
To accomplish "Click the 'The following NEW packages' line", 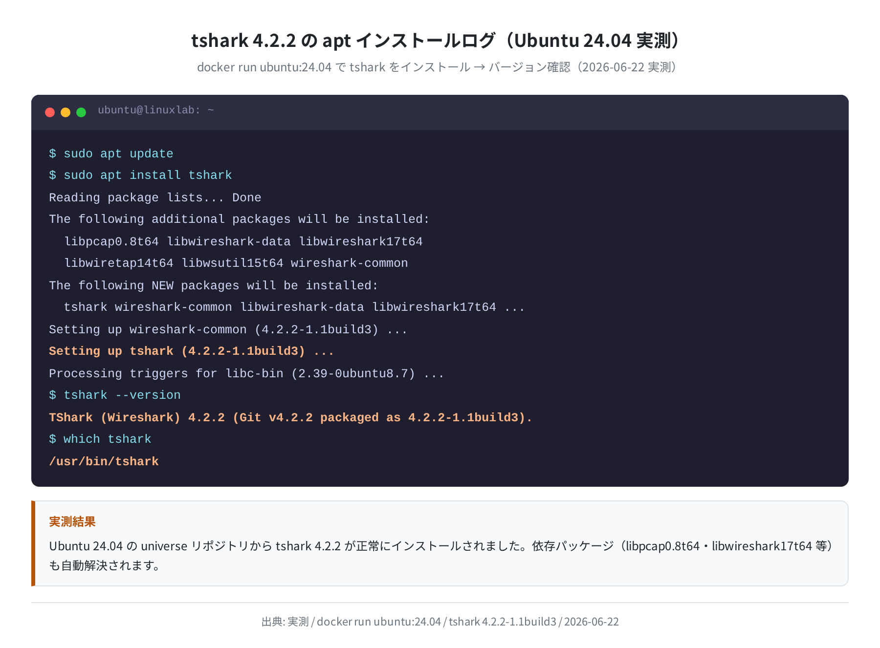I will (x=213, y=285).
